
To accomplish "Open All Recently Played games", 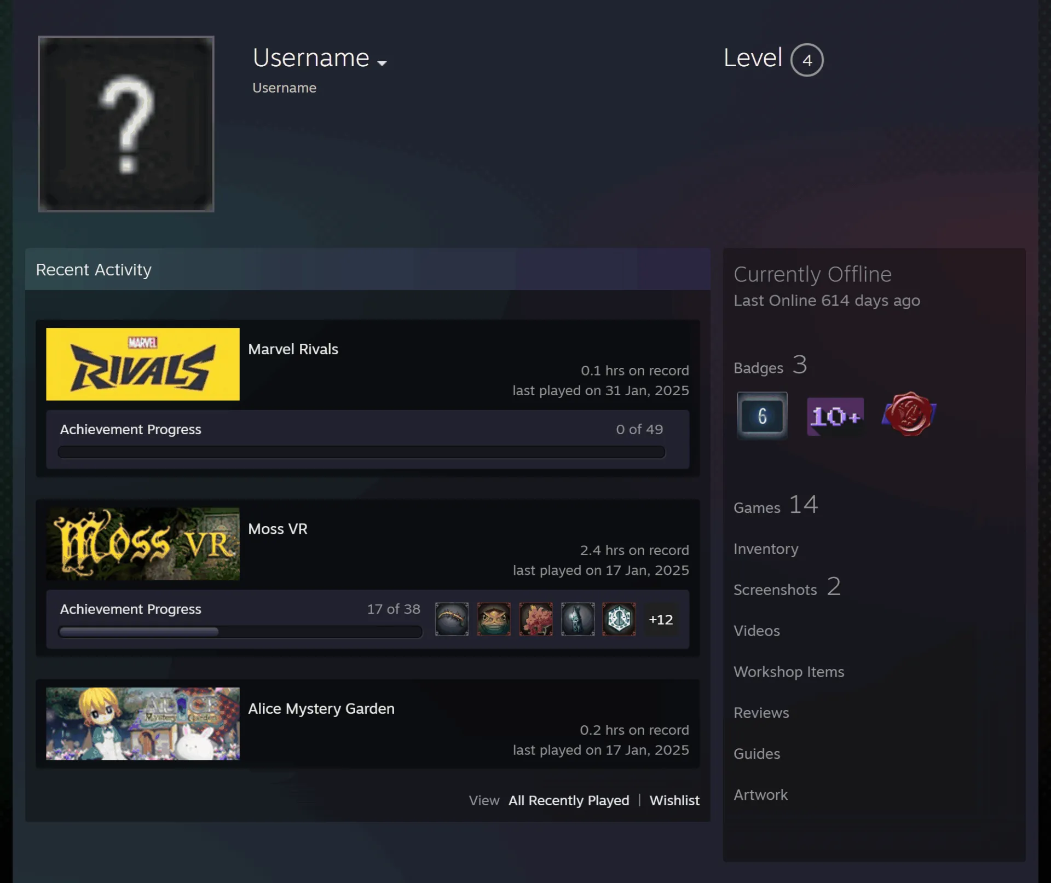I will (x=569, y=800).
